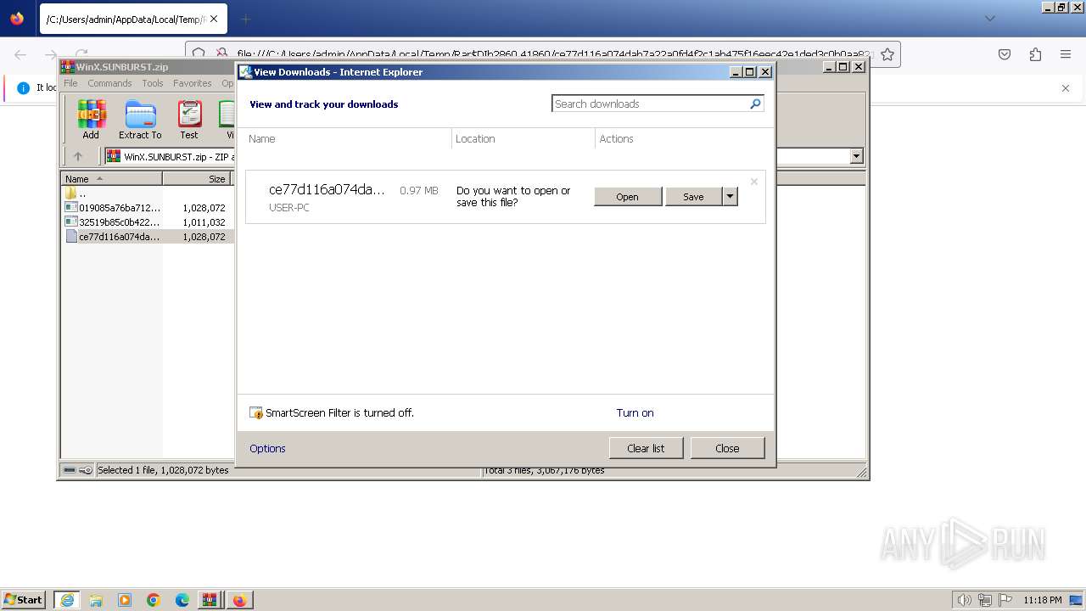Click the Name column header in downloads
1086x611 pixels.
click(x=262, y=139)
